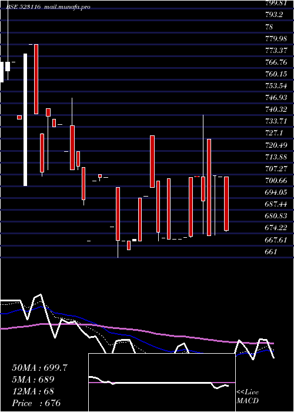Screen dimensions: 294x412
Task: Select the 799.81 price axis label
Action: tap(277, 3)
